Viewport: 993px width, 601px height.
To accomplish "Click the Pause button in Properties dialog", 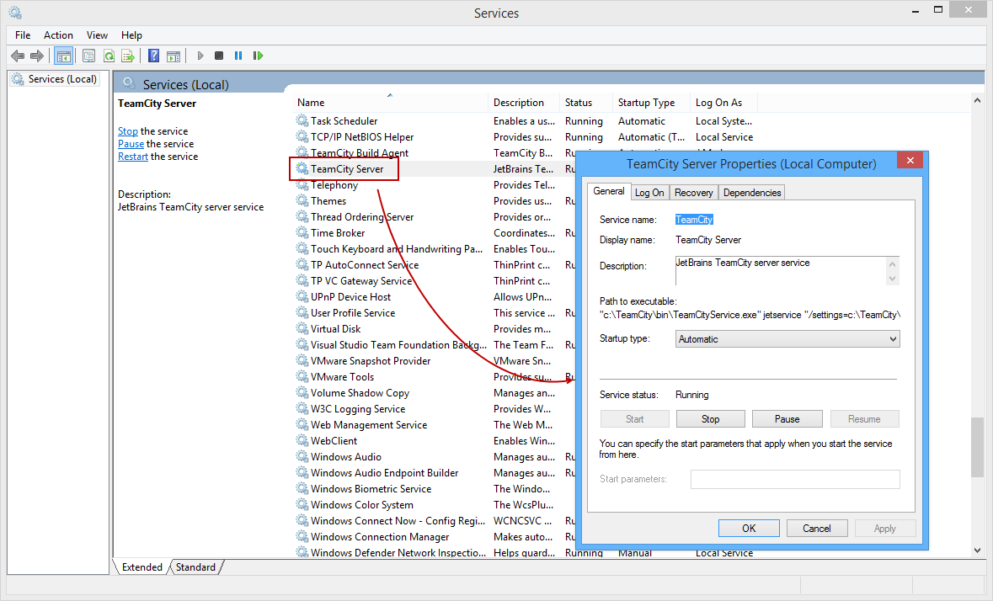I will pos(787,419).
